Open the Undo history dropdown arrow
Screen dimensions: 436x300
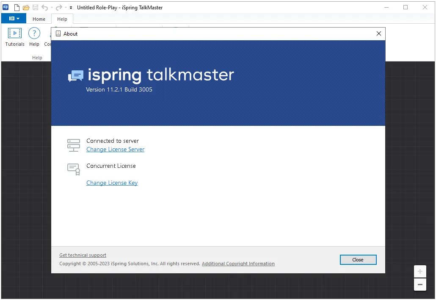(x=52, y=8)
